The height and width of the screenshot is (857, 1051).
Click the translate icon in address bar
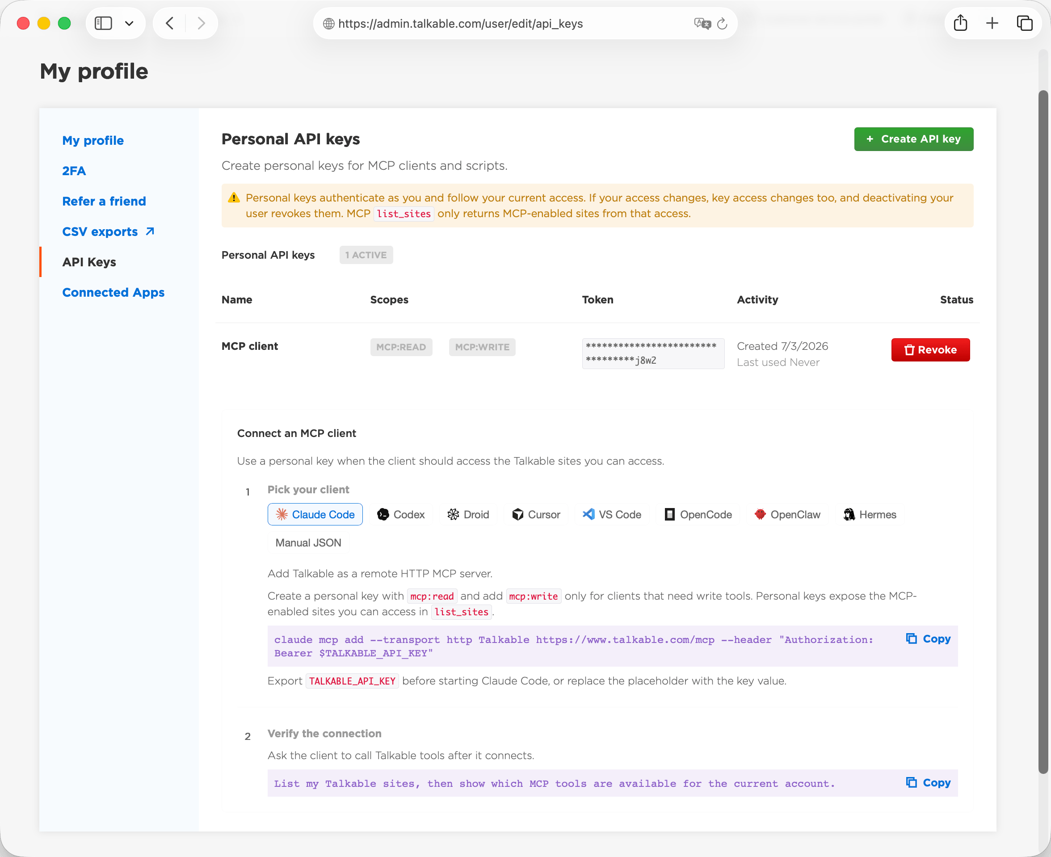702,23
